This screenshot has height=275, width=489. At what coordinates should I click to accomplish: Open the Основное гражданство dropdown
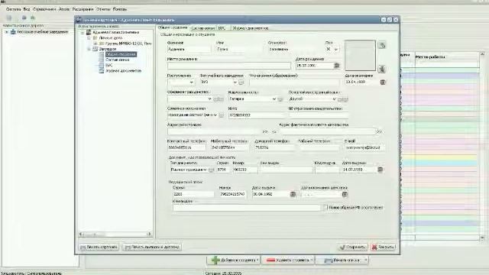[209, 99]
